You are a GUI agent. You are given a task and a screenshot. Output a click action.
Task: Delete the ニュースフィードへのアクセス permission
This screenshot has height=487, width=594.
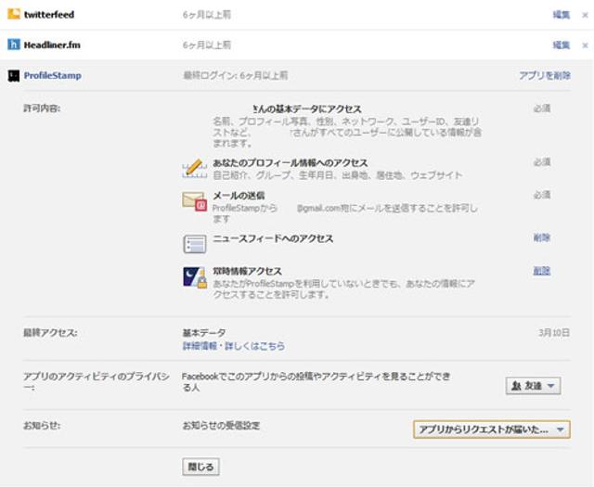pos(541,237)
